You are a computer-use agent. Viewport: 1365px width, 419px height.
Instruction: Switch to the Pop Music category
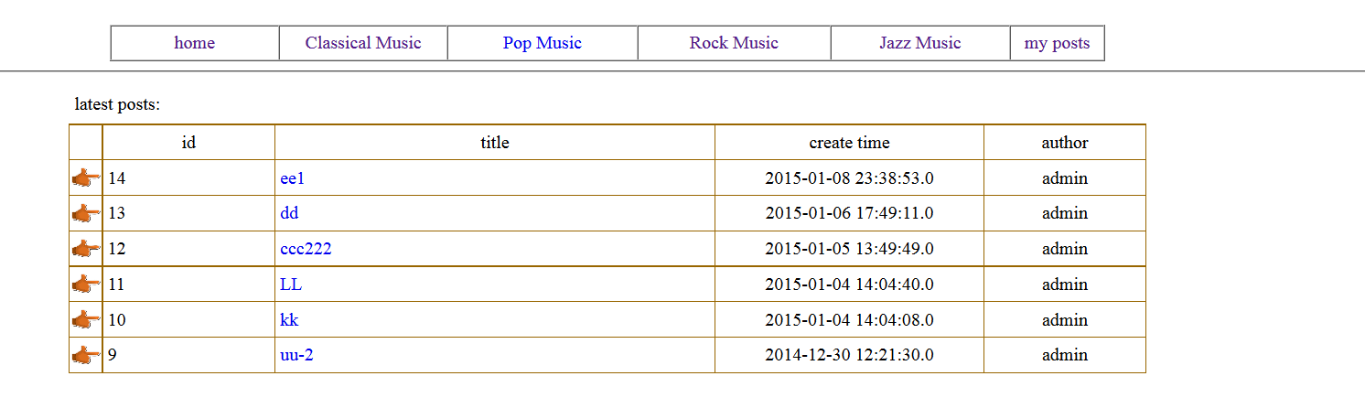click(x=542, y=43)
